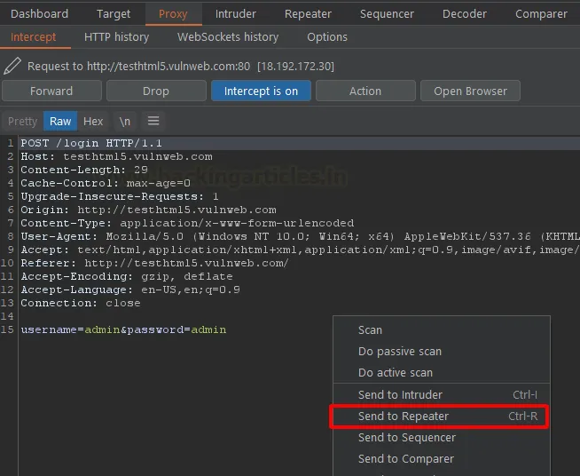Switch to the Repeater main tab

[x=308, y=14]
